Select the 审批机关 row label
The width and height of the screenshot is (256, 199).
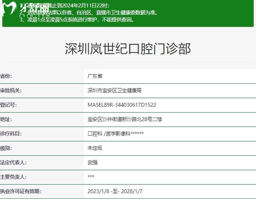11,90
